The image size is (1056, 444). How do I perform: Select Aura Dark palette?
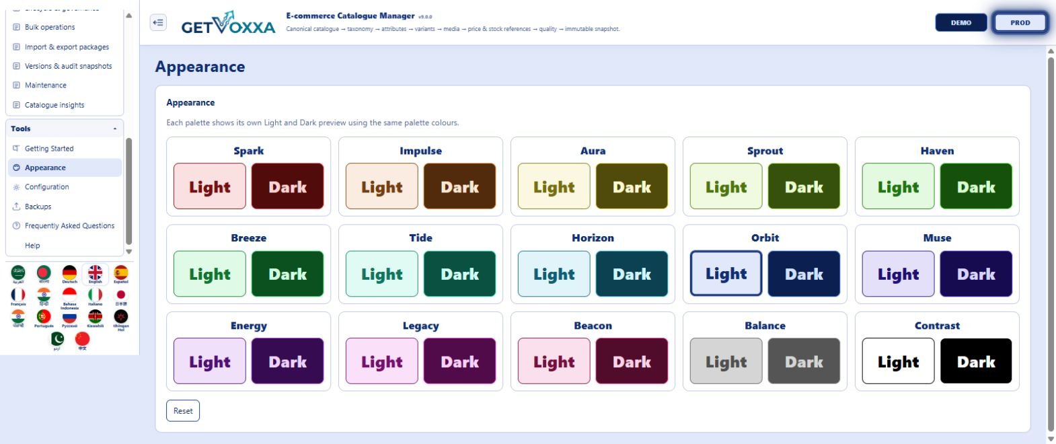click(x=632, y=186)
